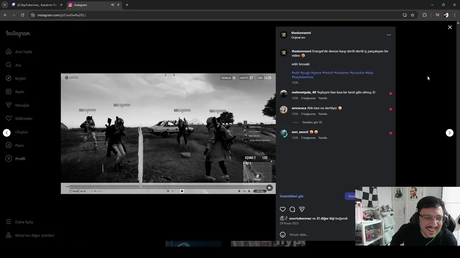Open tab search dropdown arrow
This screenshot has width=460, height=258.
tap(5, 5)
